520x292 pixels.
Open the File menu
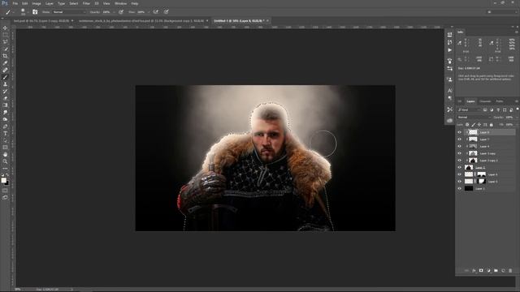point(15,3)
